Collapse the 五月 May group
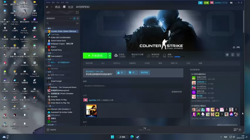Screen dimensions: 250x140 pyautogui.click(x=46, y=78)
